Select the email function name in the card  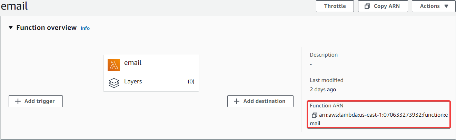click(133, 63)
